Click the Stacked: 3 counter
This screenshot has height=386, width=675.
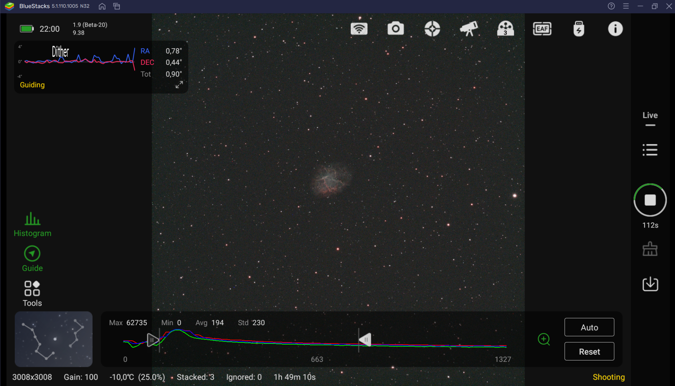(x=195, y=377)
